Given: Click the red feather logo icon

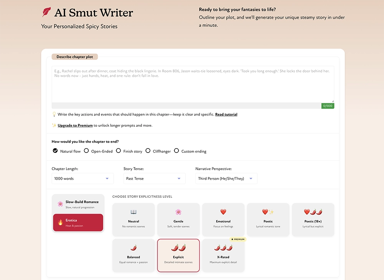Looking at the screenshot, I should [46, 12].
